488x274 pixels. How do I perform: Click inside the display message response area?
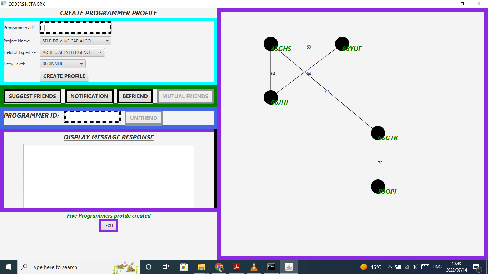(x=109, y=176)
